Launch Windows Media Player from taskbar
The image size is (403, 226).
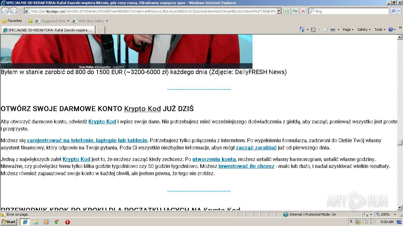coord(46,222)
